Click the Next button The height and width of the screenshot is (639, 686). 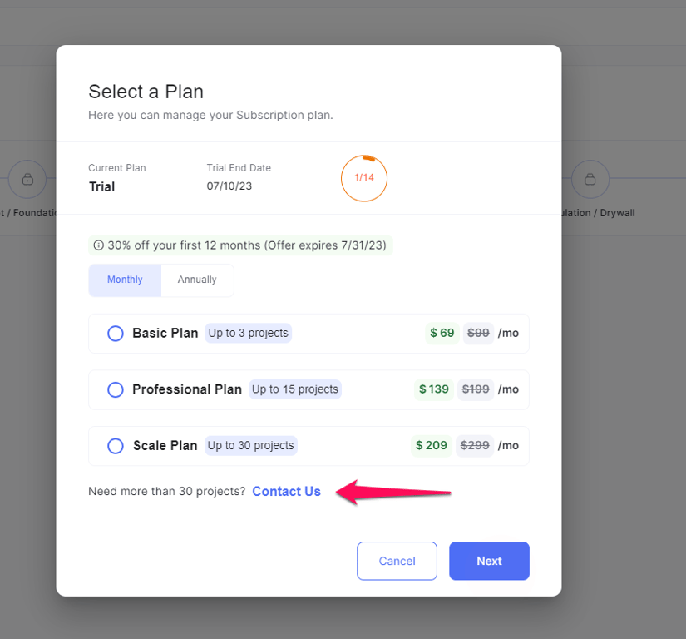click(x=489, y=561)
